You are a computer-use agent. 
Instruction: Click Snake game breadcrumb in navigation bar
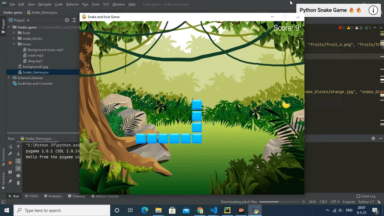(13, 12)
